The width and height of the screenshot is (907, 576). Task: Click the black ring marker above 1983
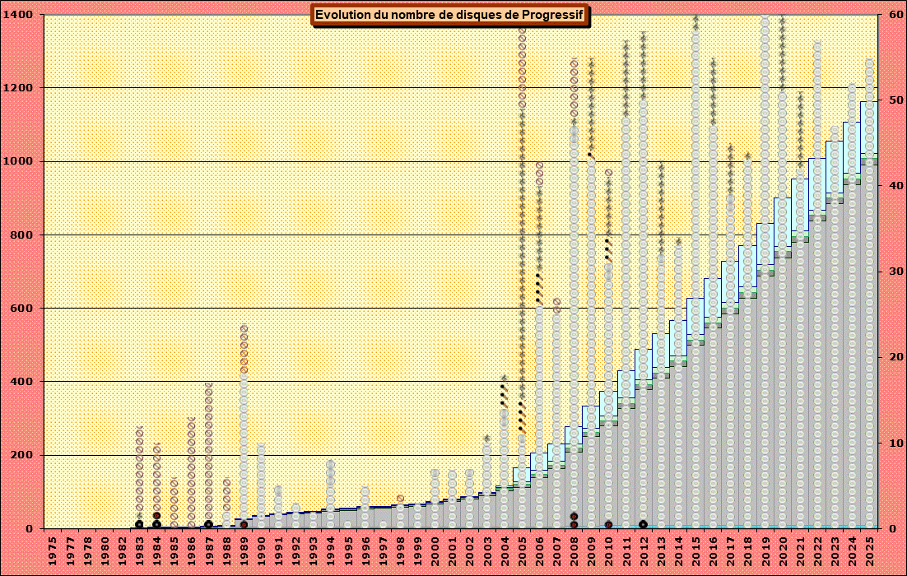coord(139,524)
